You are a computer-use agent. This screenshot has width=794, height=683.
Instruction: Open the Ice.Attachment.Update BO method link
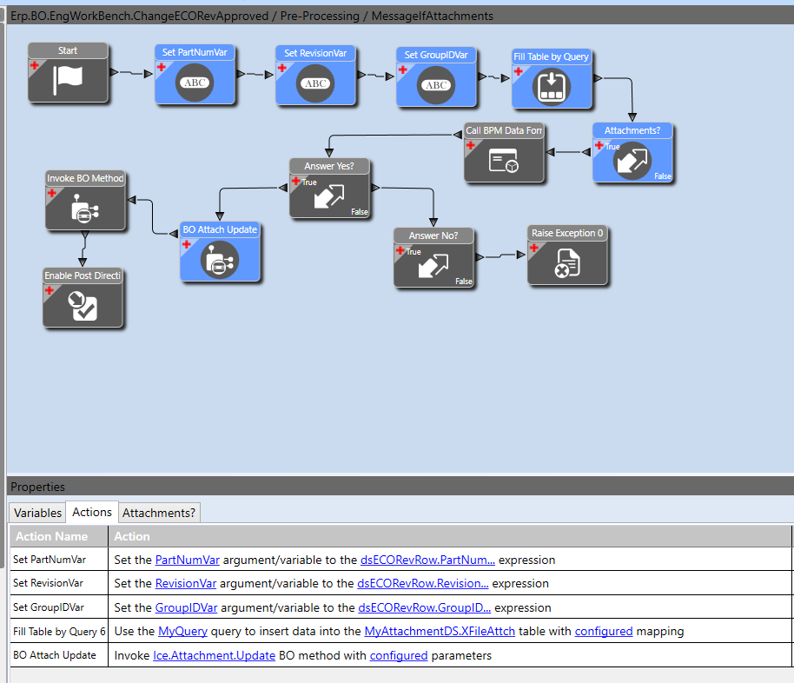(215, 656)
